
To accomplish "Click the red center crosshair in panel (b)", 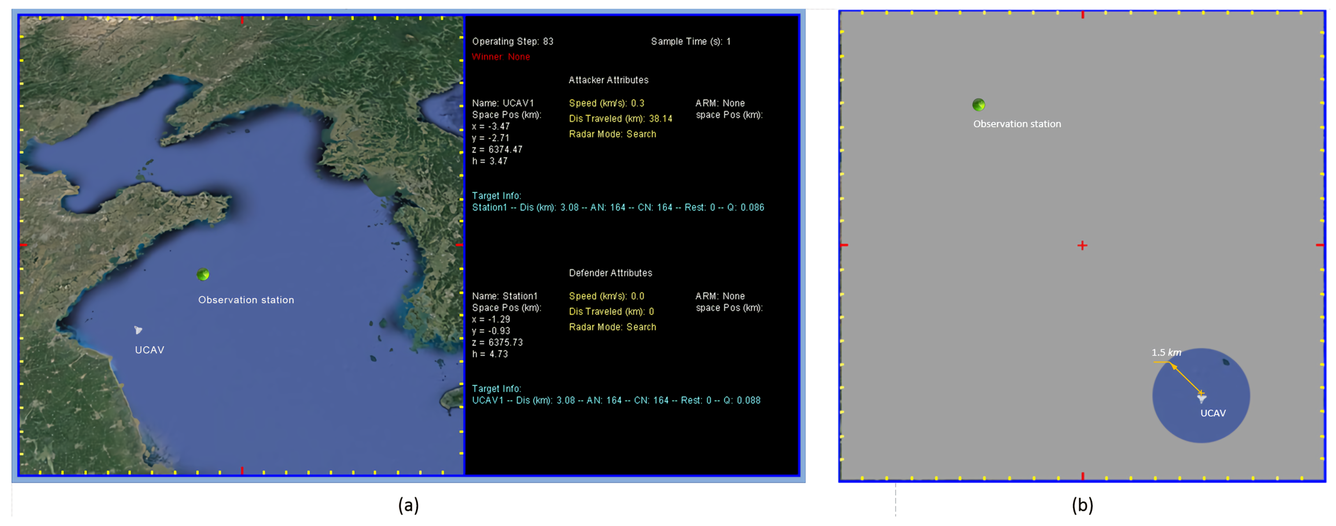I will (1082, 245).
